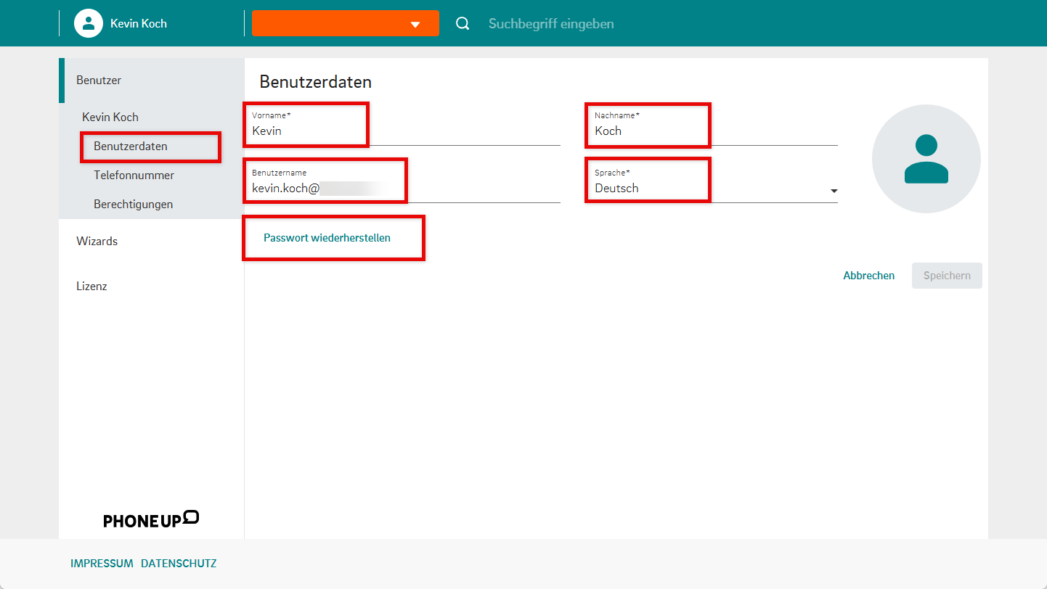
Task: Open the Benutzer section in sidebar
Action: pos(99,81)
